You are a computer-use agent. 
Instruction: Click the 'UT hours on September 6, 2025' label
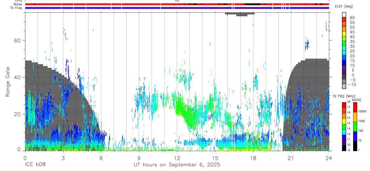pos(177,165)
